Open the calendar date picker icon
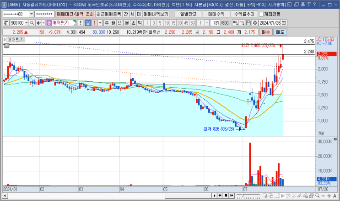 click(284, 23)
